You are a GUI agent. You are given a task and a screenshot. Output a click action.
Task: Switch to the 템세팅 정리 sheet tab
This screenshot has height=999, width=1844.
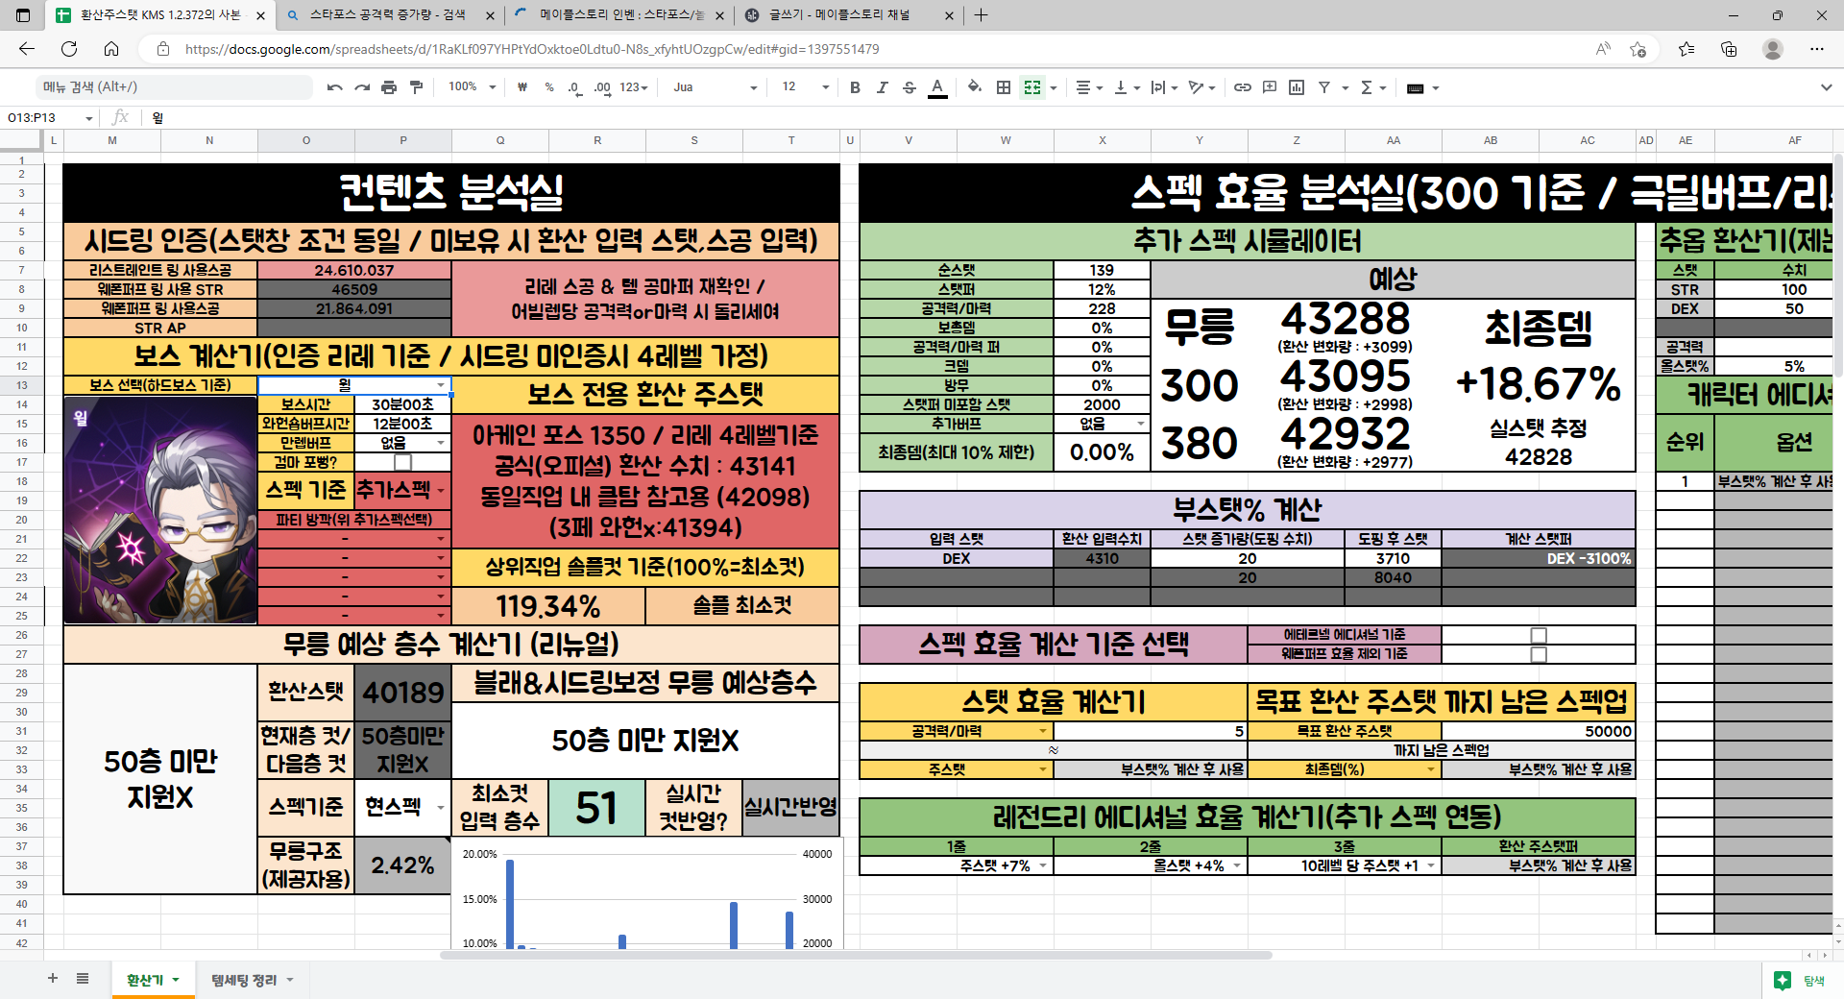[243, 980]
